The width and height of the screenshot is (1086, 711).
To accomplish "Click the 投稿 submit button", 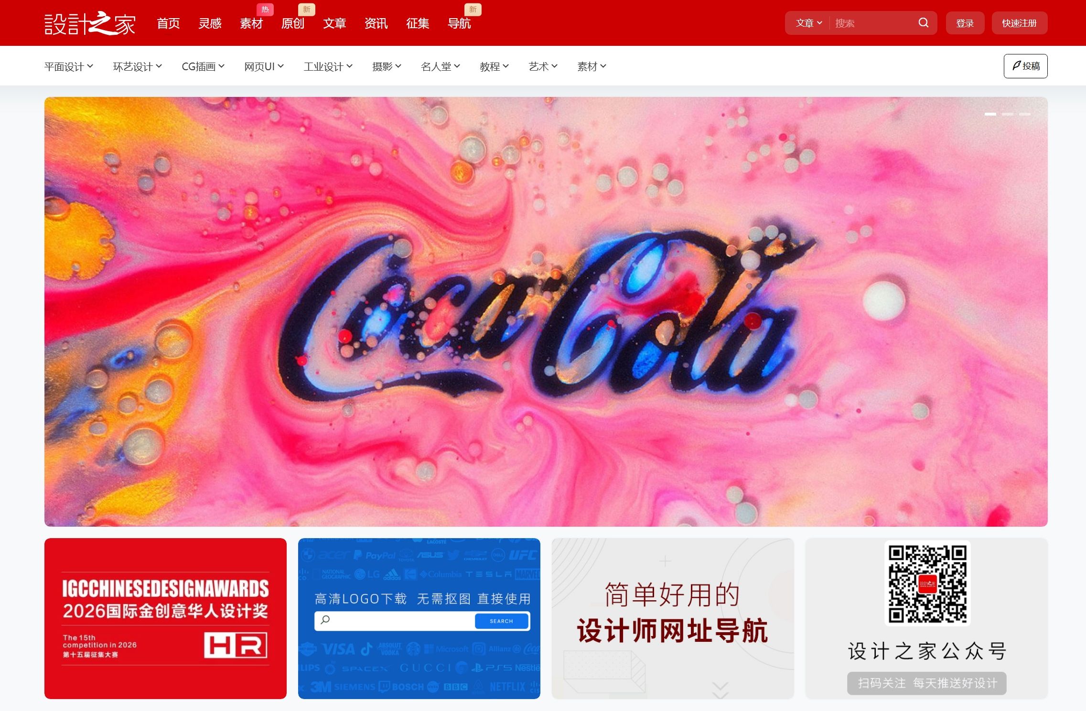I will (1026, 66).
